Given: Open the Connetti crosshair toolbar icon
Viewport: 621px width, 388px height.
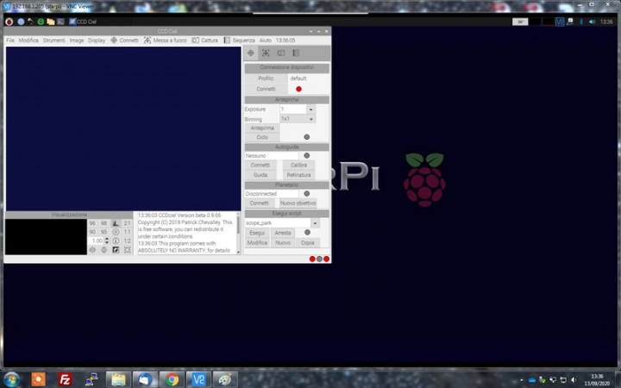Looking at the screenshot, I should [x=114, y=41].
